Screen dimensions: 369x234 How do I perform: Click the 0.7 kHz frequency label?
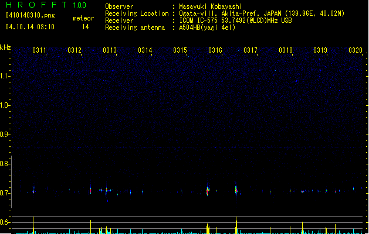pos(5,193)
